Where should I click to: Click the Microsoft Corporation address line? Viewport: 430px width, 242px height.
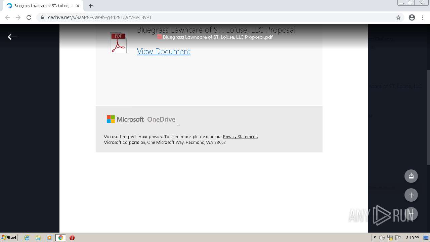pos(165,143)
